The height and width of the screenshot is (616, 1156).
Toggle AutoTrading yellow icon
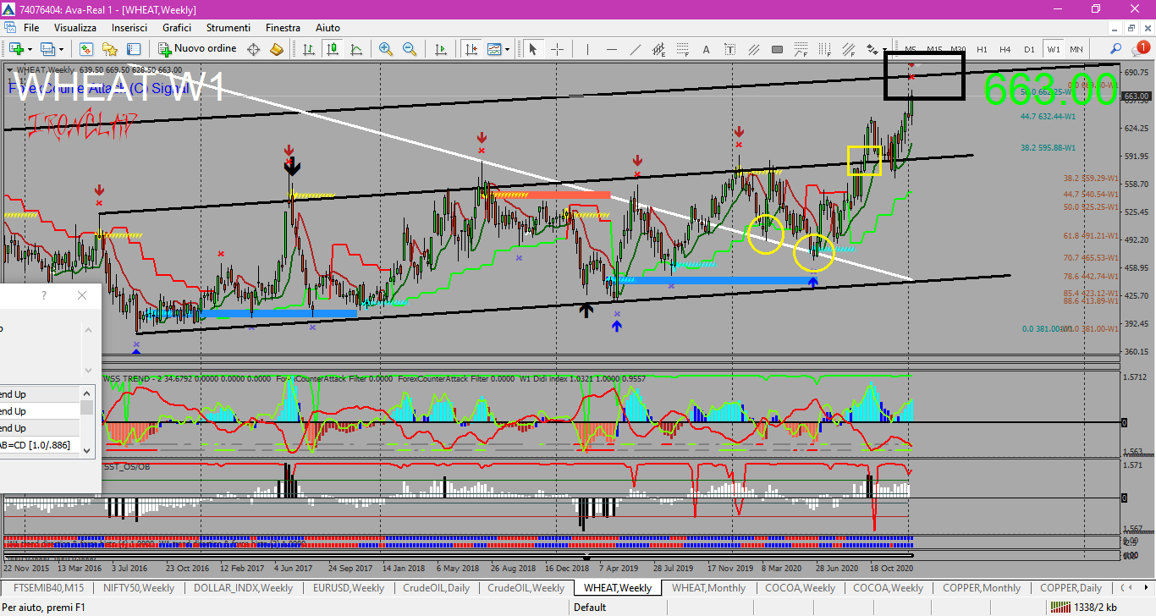coord(276,49)
